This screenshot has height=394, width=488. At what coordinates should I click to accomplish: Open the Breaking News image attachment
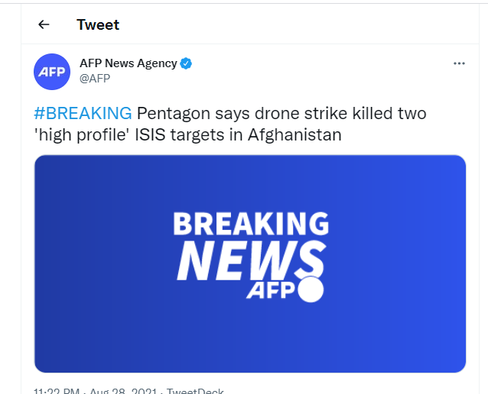[x=250, y=263]
